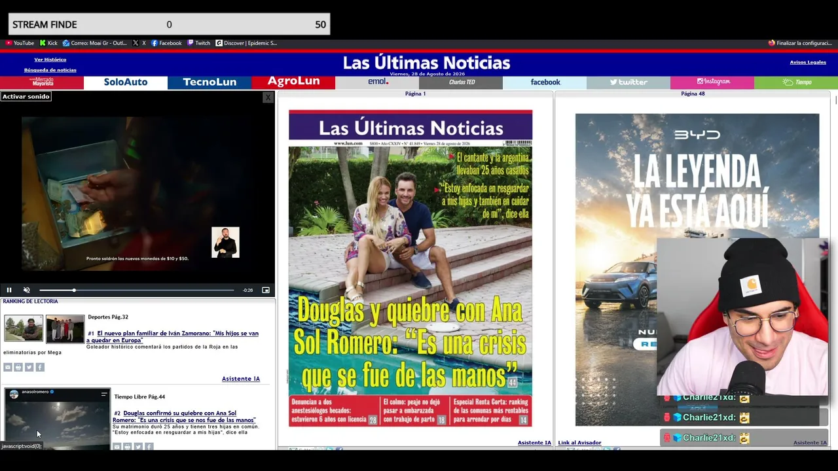Open the Twitch bookmark
This screenshot has width=838, height=471.
point(199,43)
